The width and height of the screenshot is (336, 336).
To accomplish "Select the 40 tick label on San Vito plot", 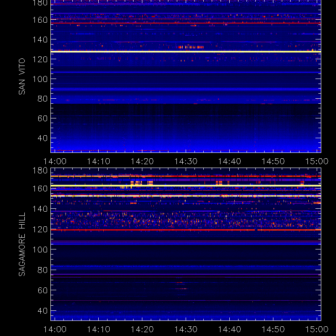I will pos(42,138).
